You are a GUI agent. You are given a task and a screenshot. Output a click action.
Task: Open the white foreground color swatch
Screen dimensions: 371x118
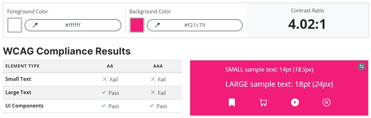15,25
